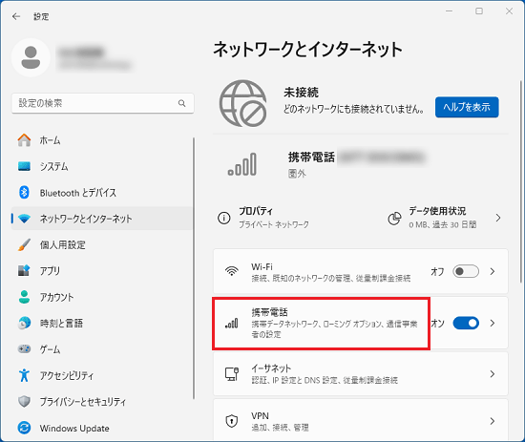Open Bluetooth とデバイス settings
Image resolution: width=525 pixels, height=442 pixels.
pyautogui.click(x=102, y=192)
